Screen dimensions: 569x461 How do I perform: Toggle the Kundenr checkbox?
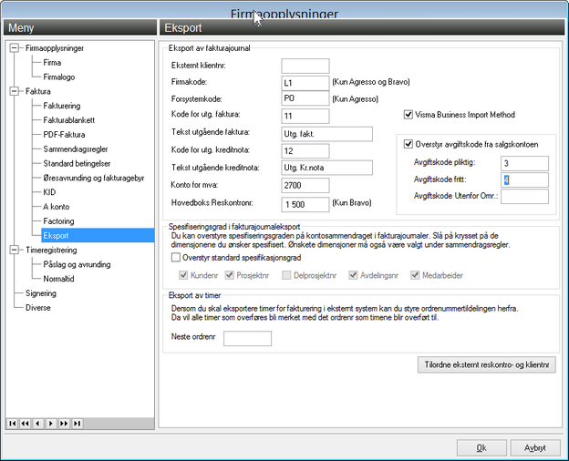click(183, 275)
